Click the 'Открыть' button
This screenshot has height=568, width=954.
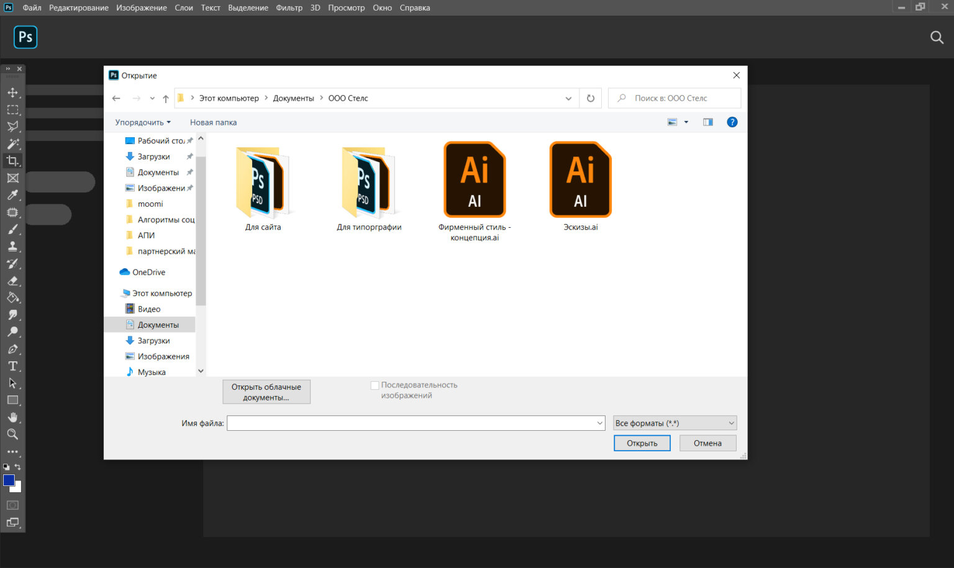point(642,443)
